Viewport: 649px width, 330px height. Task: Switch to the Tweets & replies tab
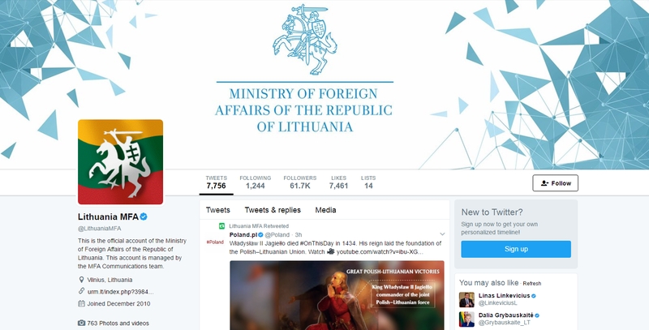click(273, 210)
